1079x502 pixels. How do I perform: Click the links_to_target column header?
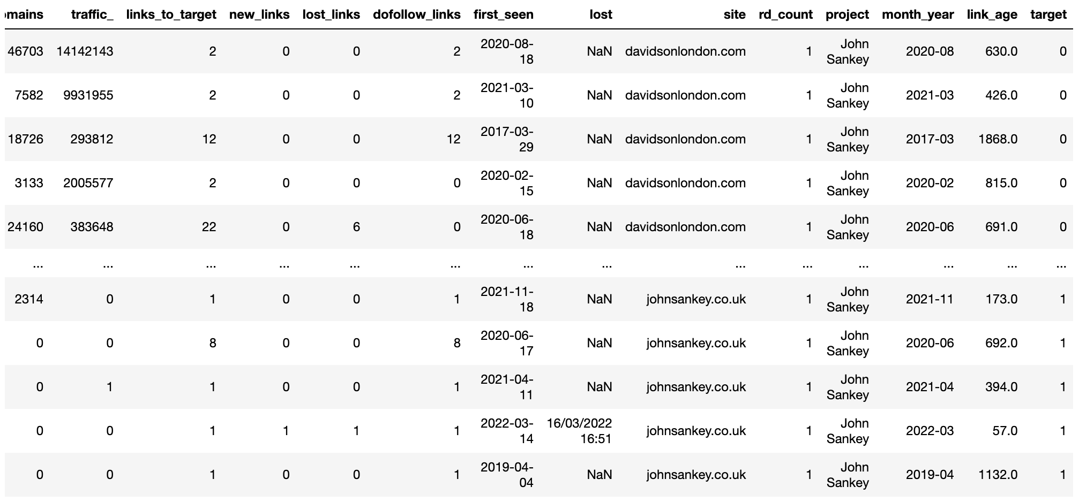click(x=171, y=14)
